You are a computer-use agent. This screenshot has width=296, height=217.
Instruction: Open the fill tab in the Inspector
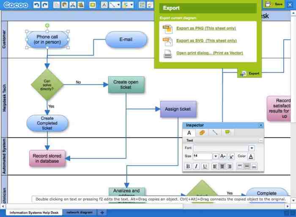click(202, 133)
